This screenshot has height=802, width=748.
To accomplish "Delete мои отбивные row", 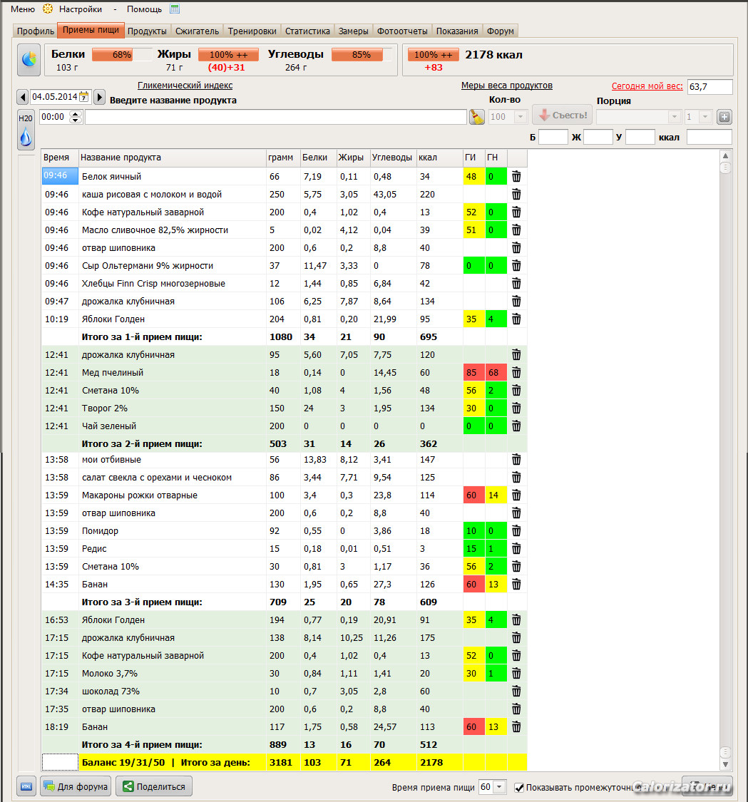I will pyautogui.click(x=516, y=459).
